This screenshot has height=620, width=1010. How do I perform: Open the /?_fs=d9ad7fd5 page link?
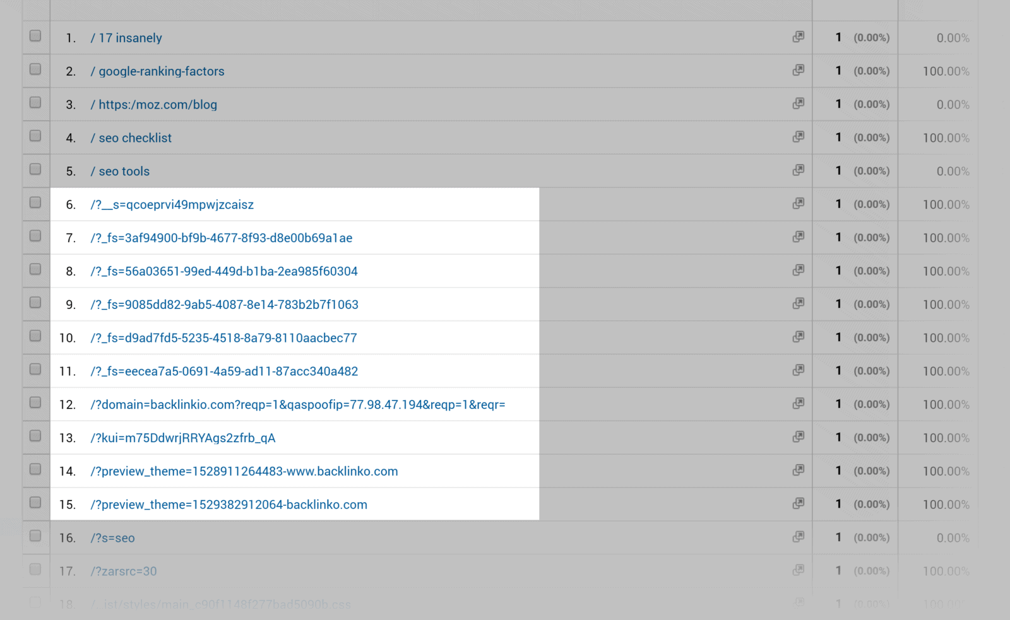223,337
